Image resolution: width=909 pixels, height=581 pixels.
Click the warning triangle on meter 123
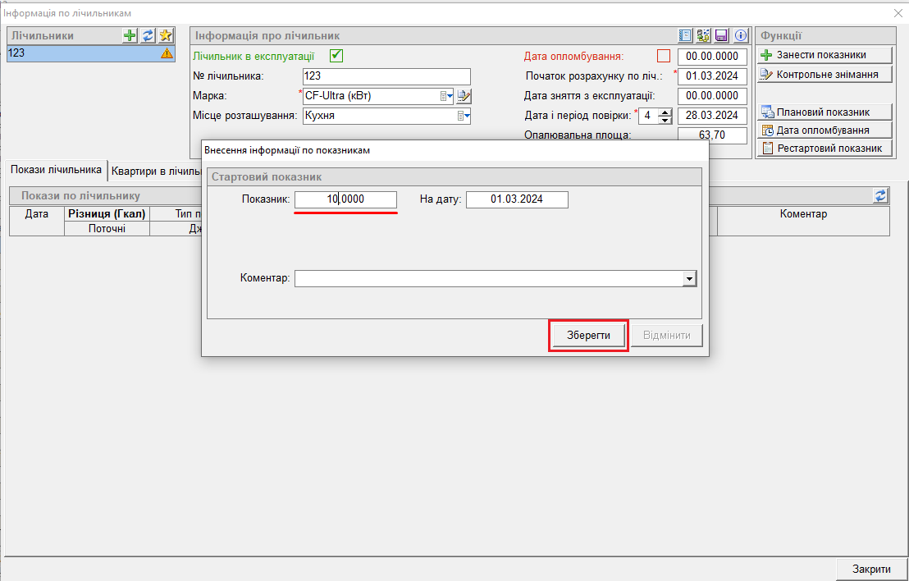point(167,53)
